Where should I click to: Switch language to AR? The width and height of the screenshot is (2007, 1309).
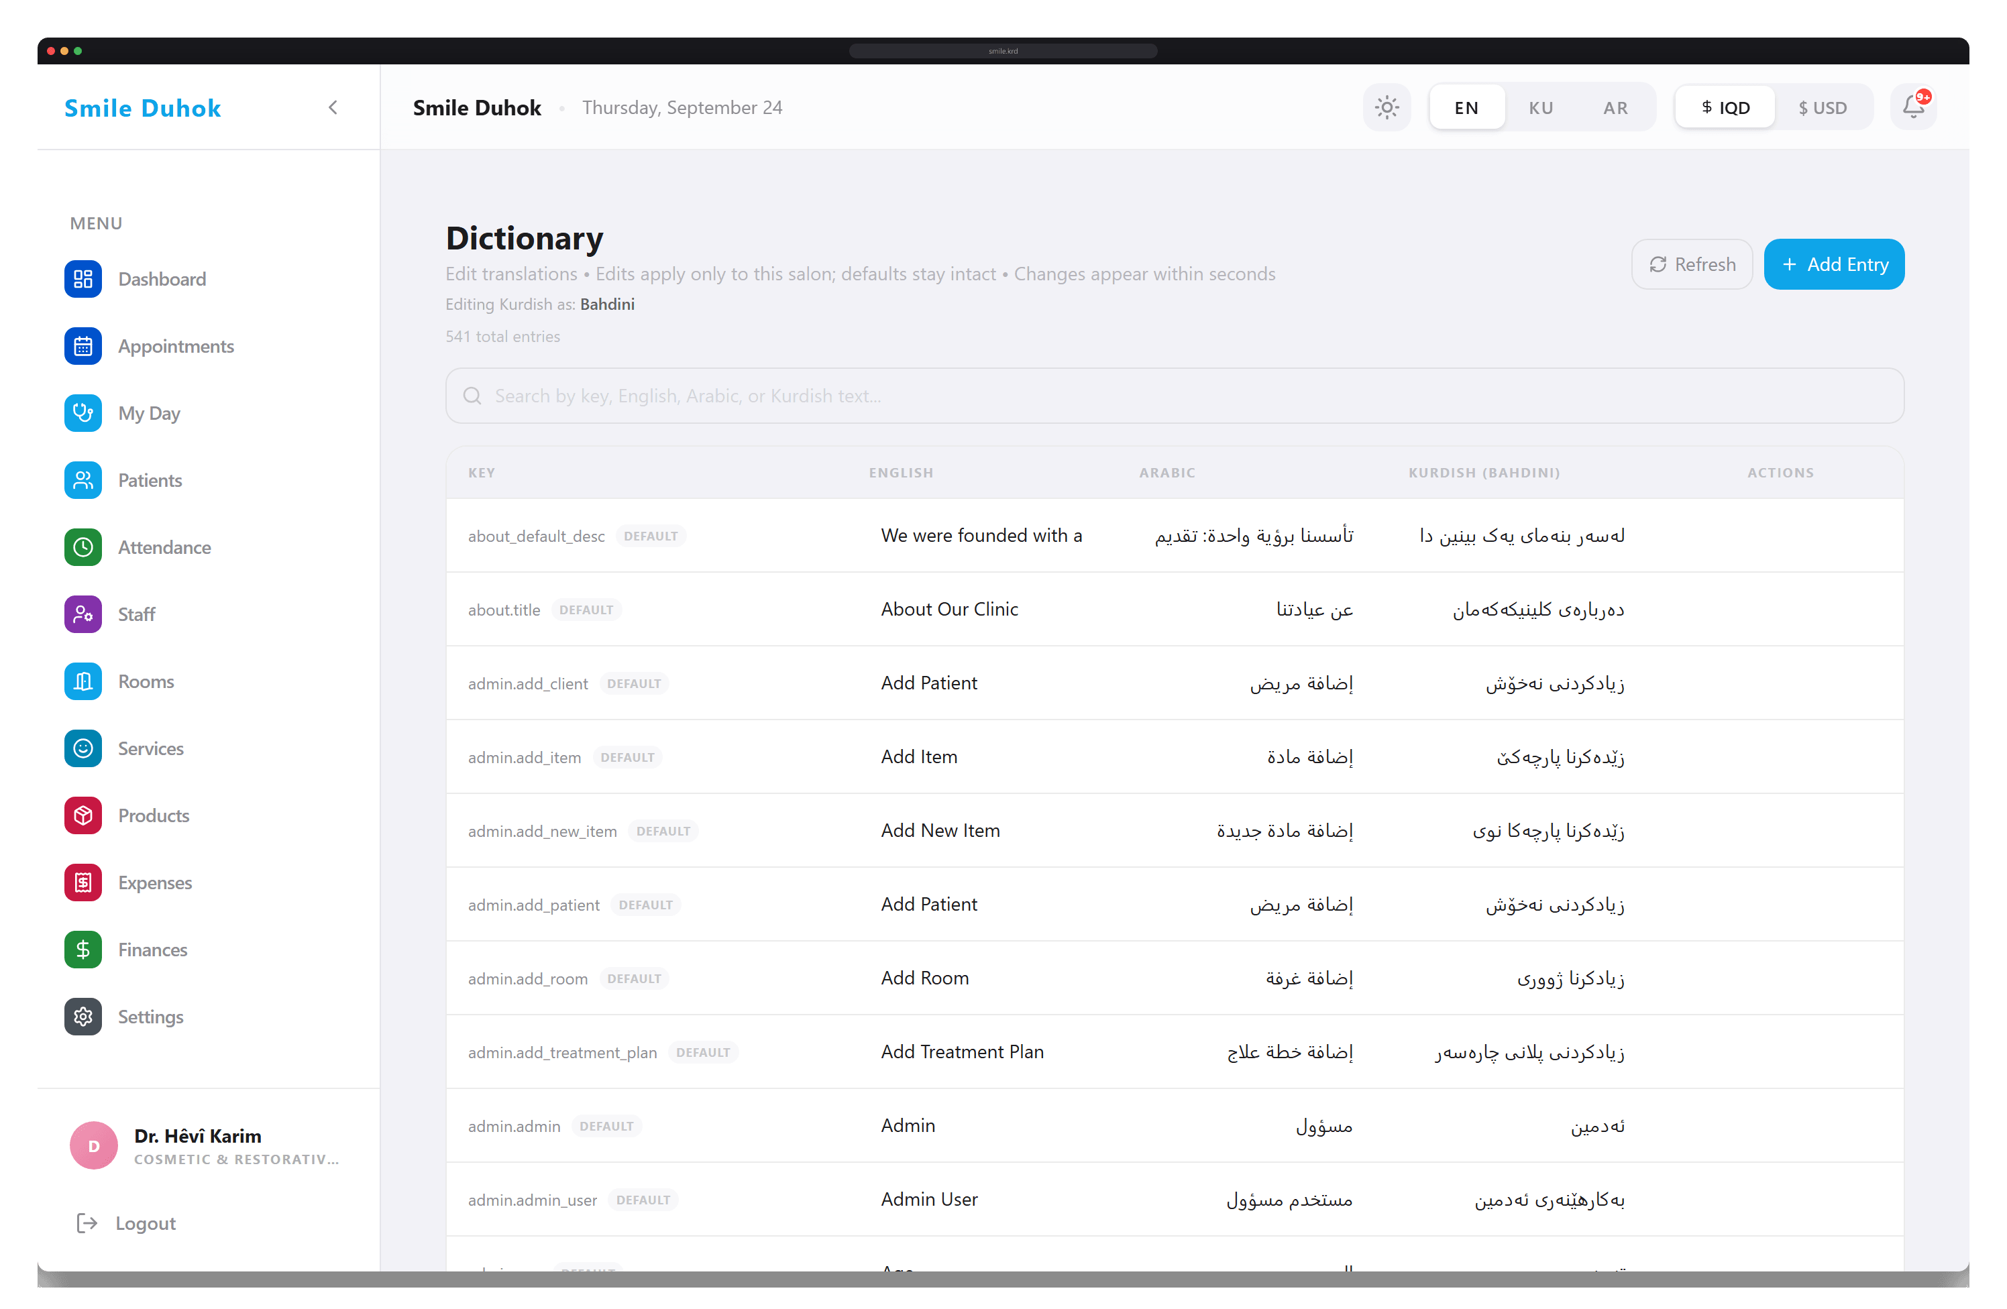point(1615,108)
